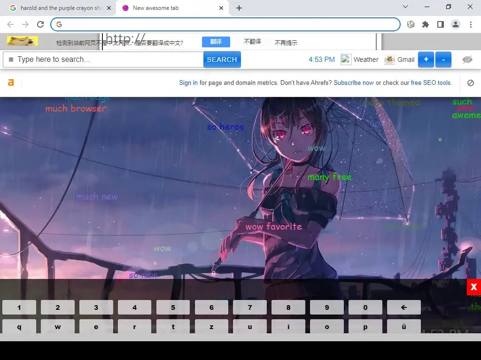Click the blue SEARCH button

tap(222, 60)
